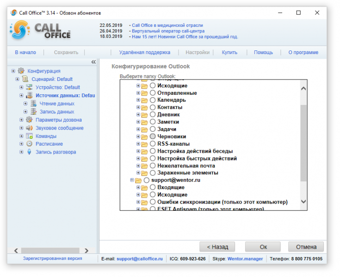Click the Параметры дозвона gear icon

coord(29,120)
